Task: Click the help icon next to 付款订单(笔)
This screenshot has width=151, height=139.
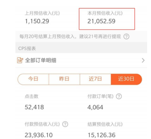Action: point(119,96)
